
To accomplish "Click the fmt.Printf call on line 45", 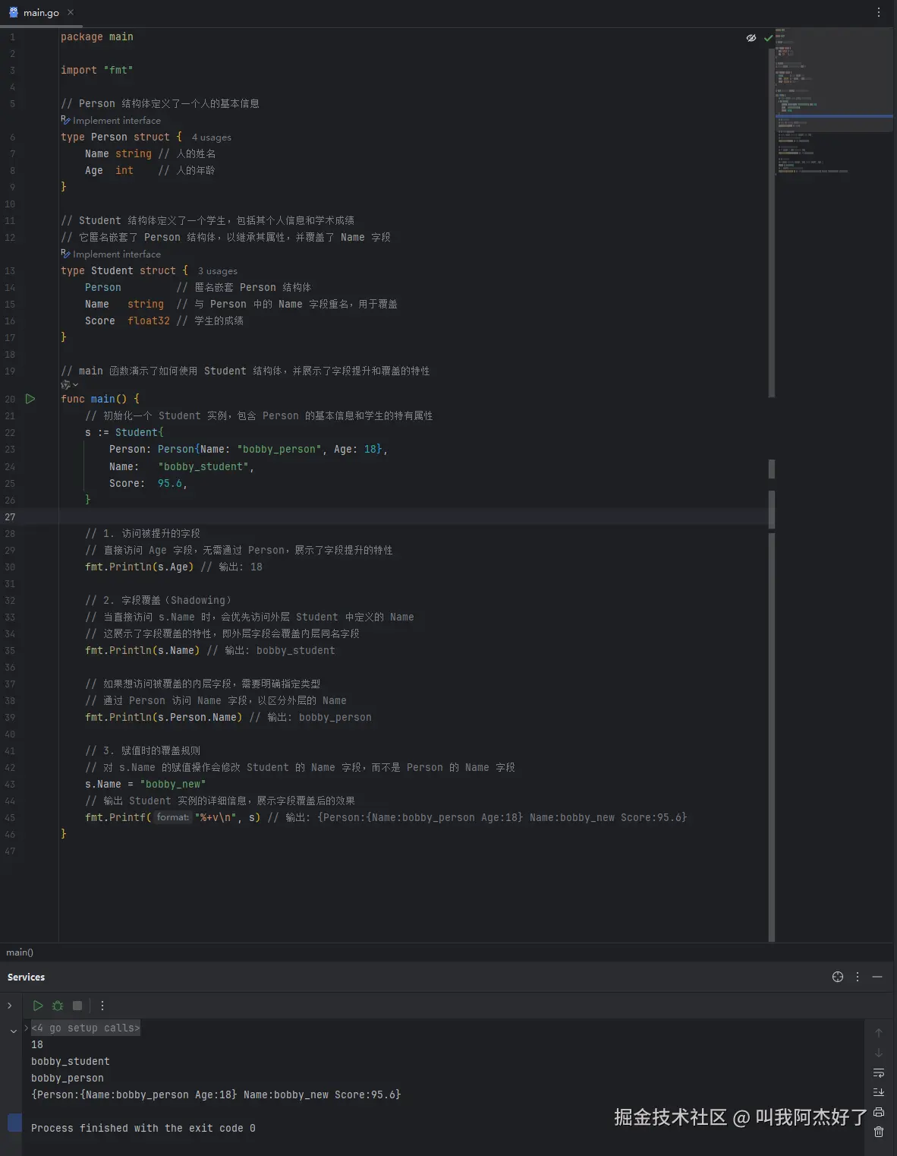I will 173,817.
